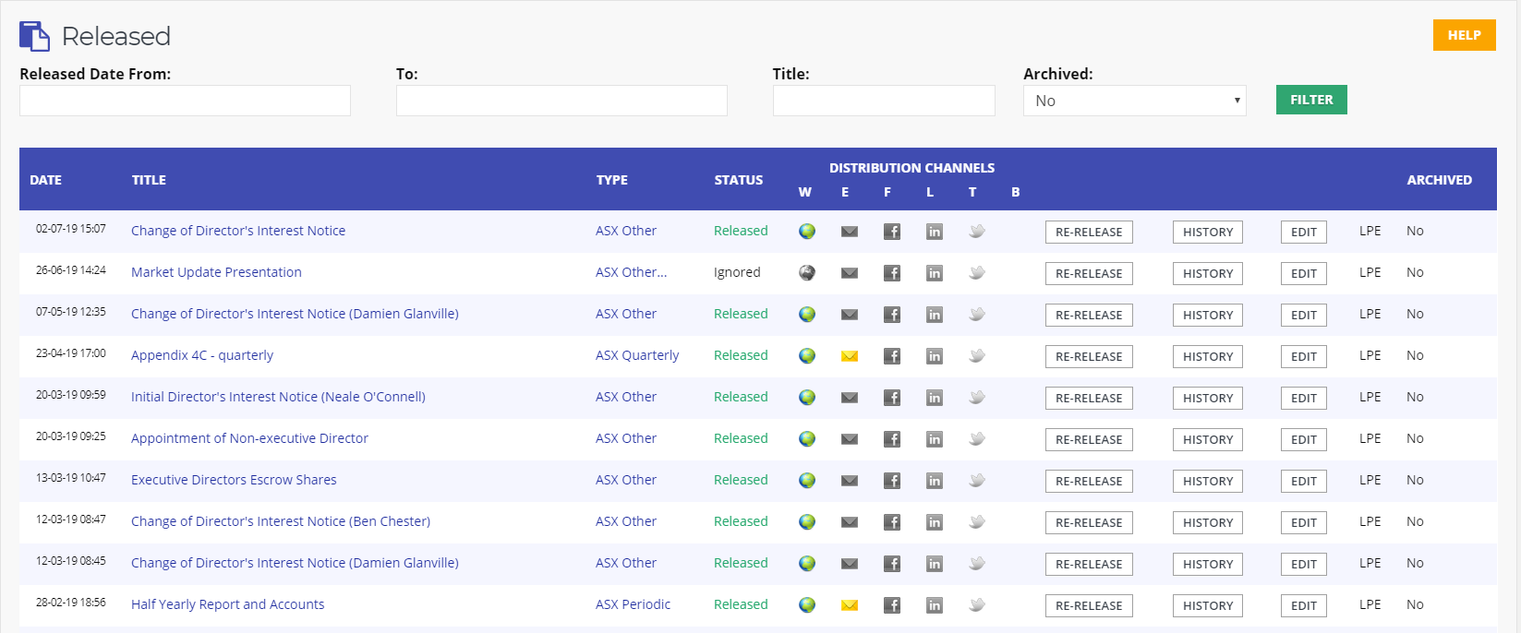Click RE-RELEASE for Market Update Presentation

point(1089,274)
